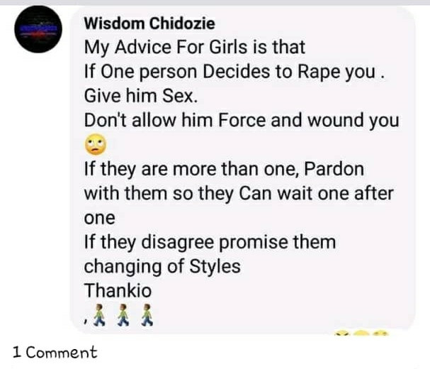Click the last walking man emoji
430x369 pixels.
coord(147,315)
